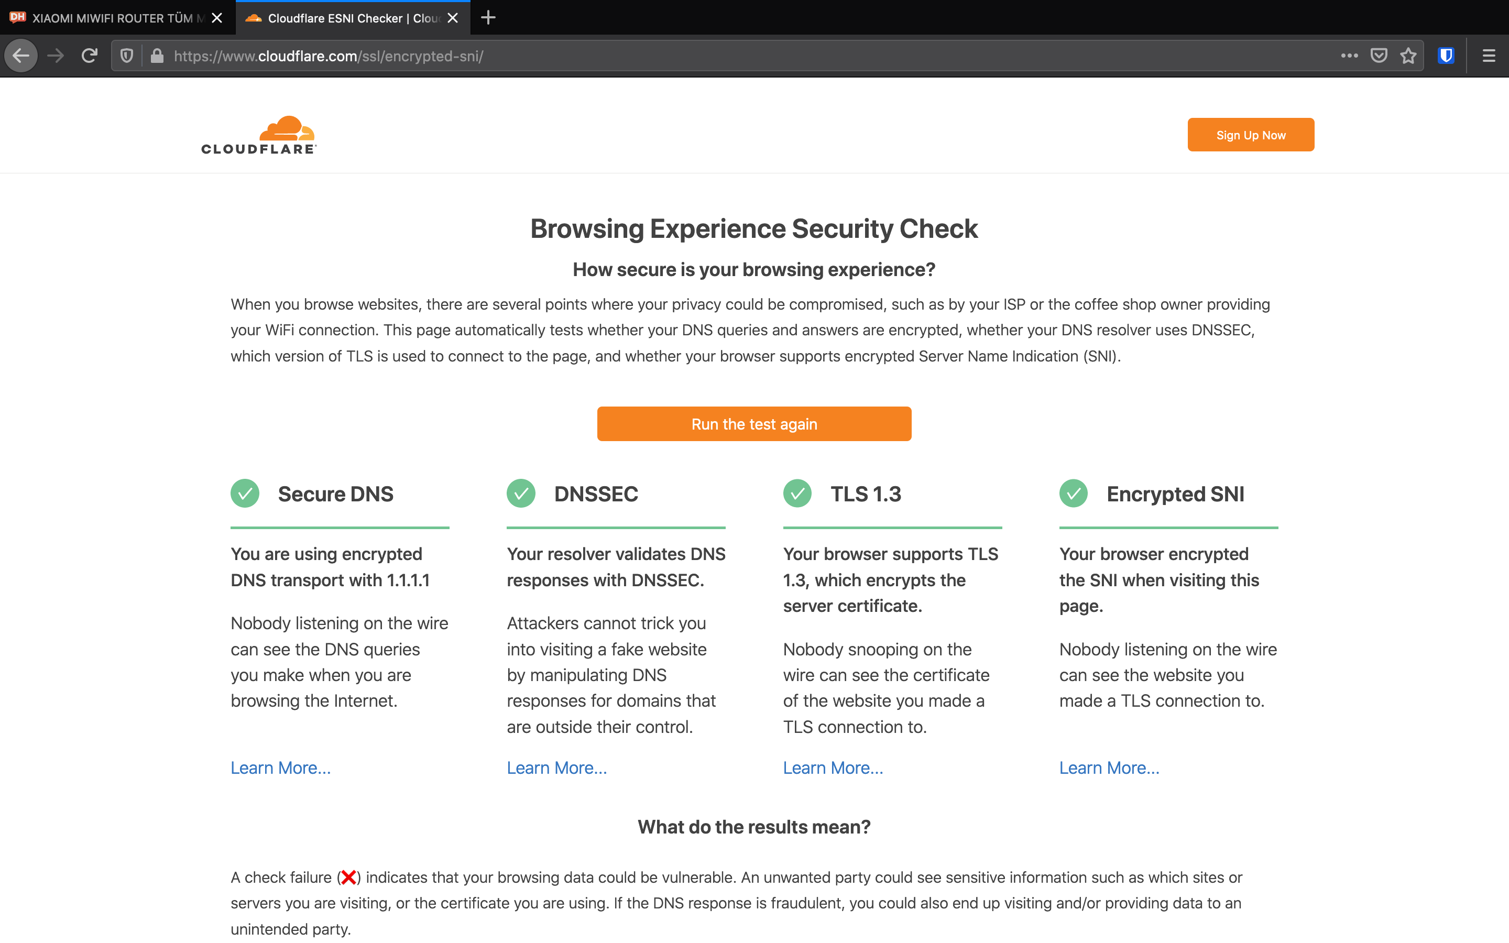Close the Cloudflare ESNI Checker tab

pos(453,18)
